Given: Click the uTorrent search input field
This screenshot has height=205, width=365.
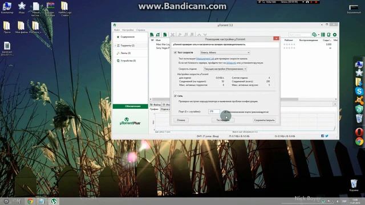Looking at the screenshot, I should 299,35.
